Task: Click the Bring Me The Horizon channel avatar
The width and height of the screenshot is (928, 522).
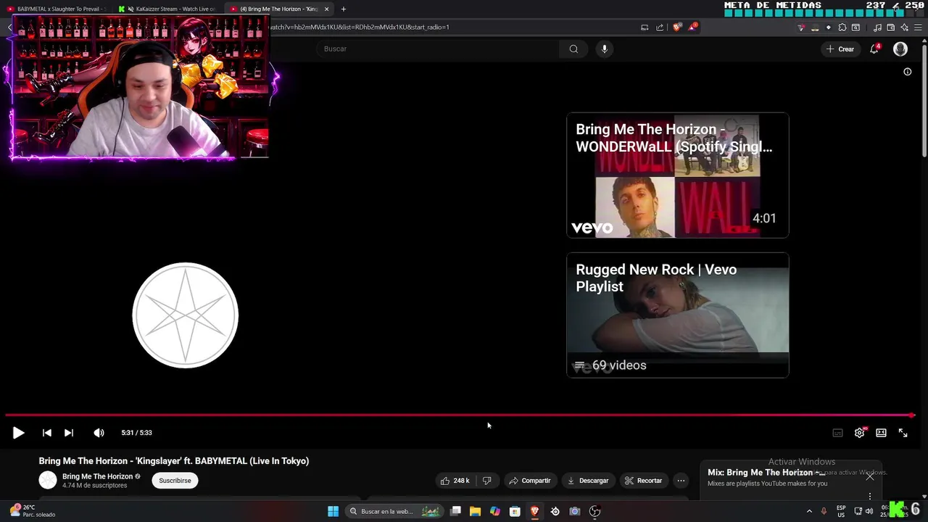Action: coord(48,480)
